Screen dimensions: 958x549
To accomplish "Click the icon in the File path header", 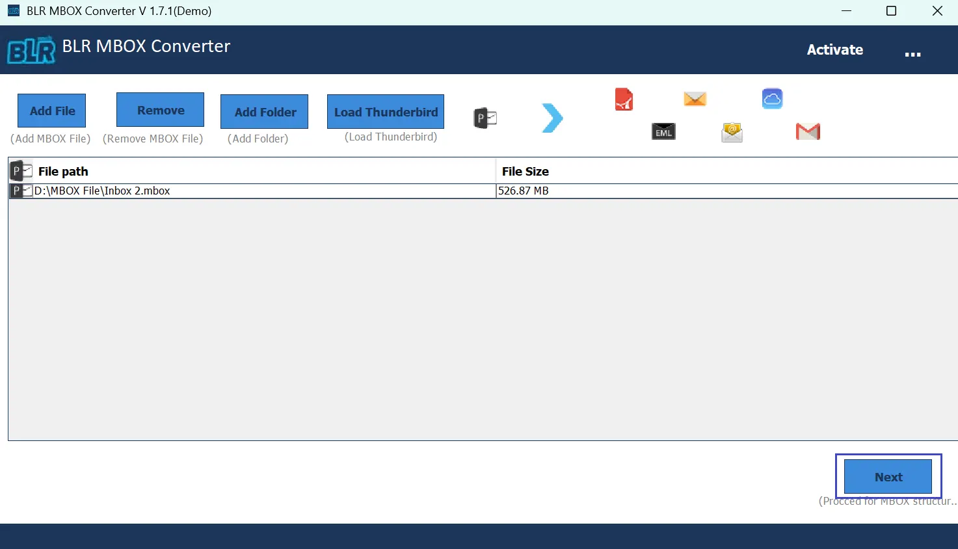I will tap(21, 170).
